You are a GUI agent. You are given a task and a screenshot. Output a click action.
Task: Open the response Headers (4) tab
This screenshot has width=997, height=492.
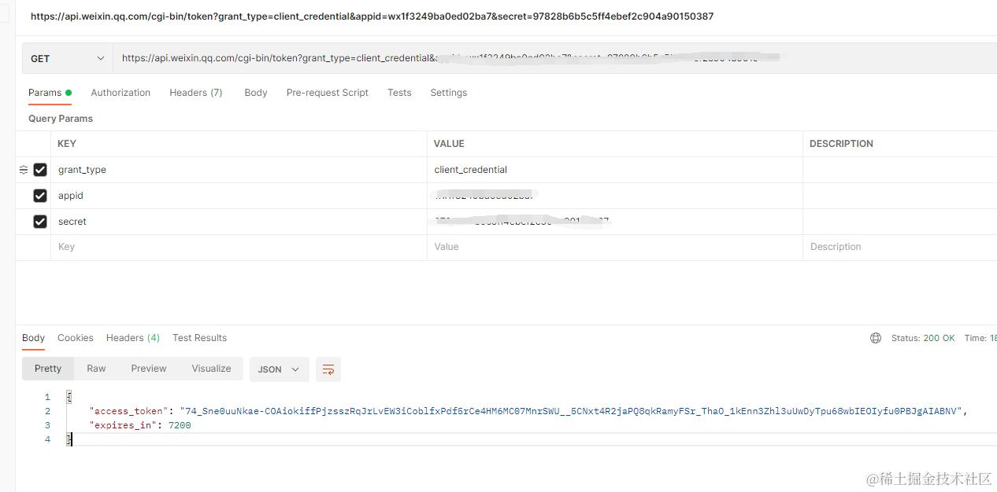133,338
